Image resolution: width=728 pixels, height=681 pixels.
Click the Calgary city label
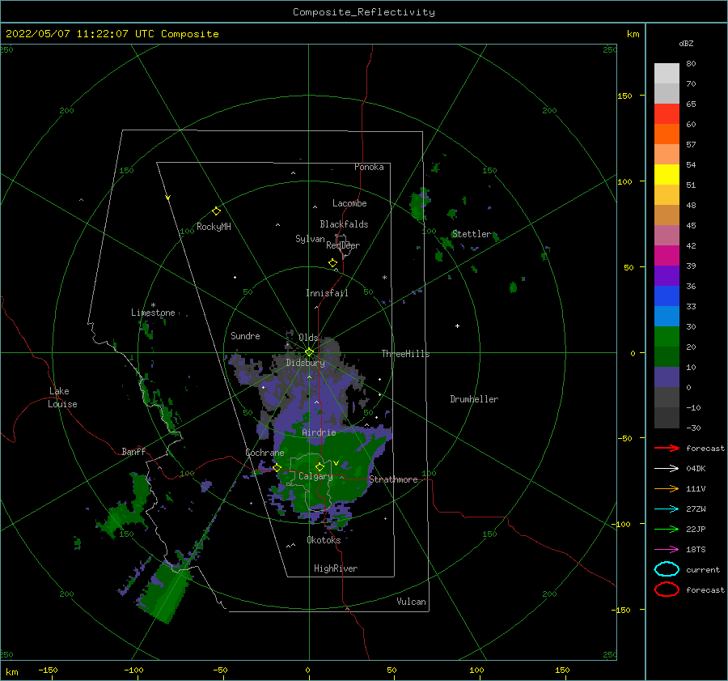315,476
